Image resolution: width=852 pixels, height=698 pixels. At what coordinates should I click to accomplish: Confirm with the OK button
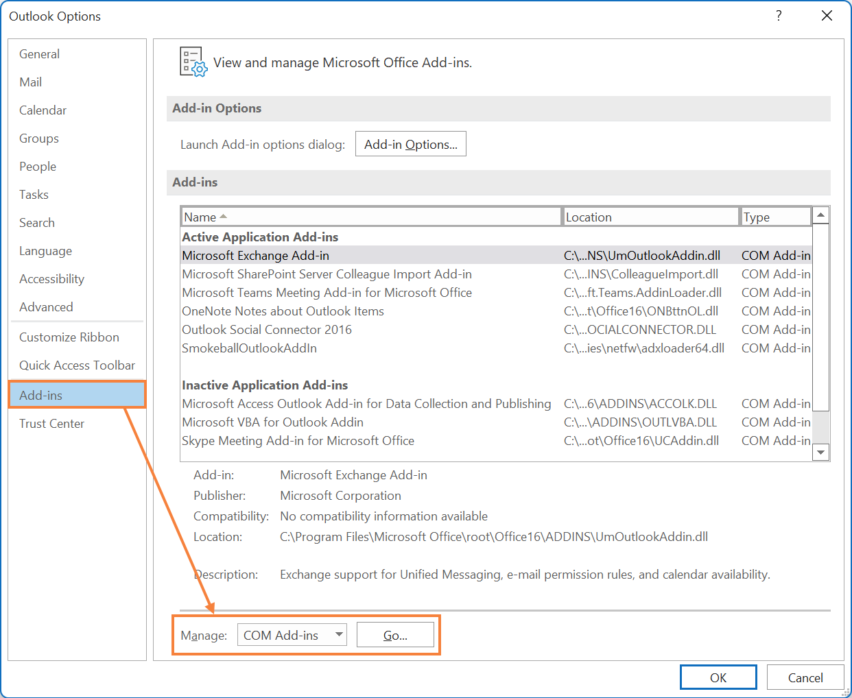click(x=718, y=677)
